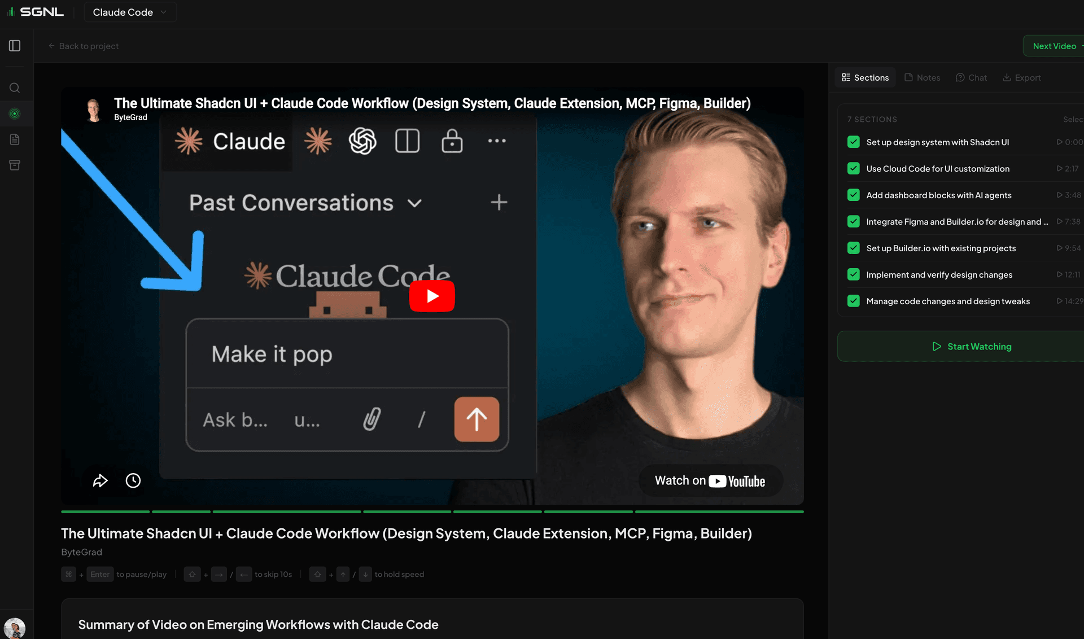Screen dimensions: 1084x639
Task: Uncheck 'Manage code changes and design tweaks'
Action: point(854,301)
